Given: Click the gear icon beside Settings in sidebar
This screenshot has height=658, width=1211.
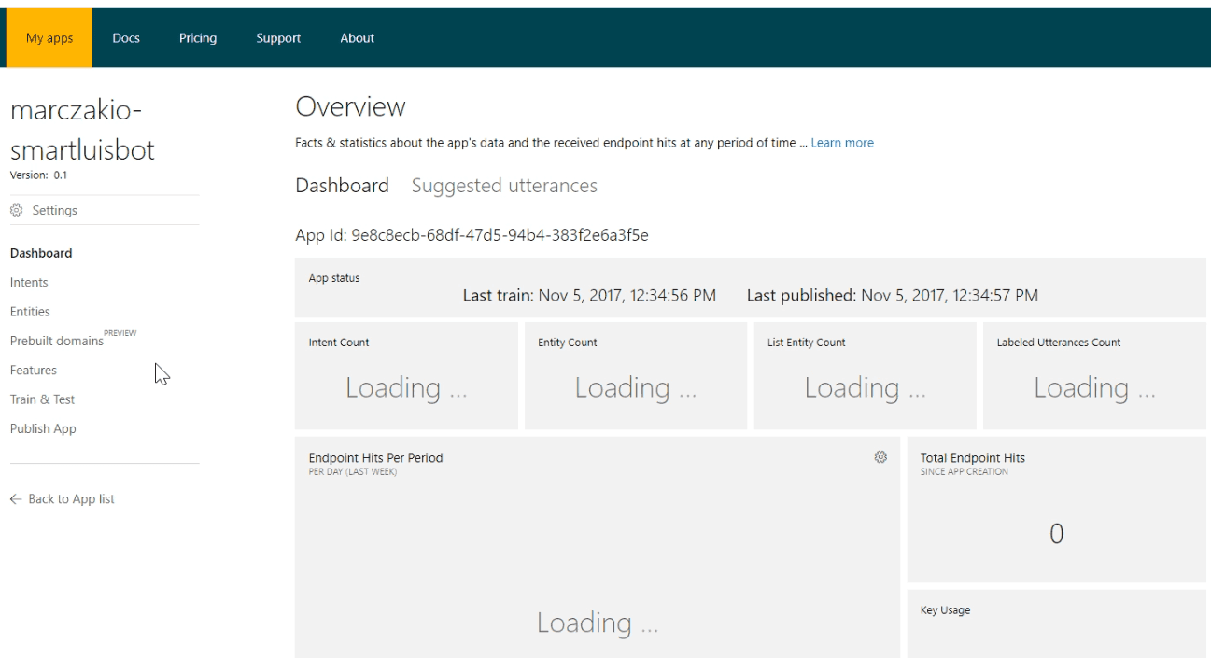Looking at the screenshot, I should 16,211.
